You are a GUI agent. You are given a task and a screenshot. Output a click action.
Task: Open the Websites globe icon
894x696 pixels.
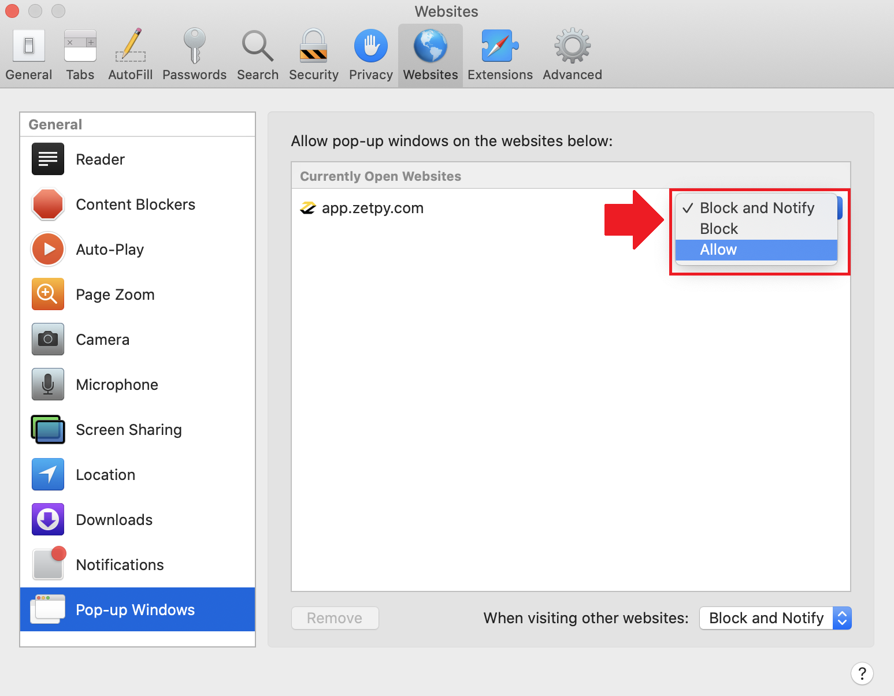431,46
